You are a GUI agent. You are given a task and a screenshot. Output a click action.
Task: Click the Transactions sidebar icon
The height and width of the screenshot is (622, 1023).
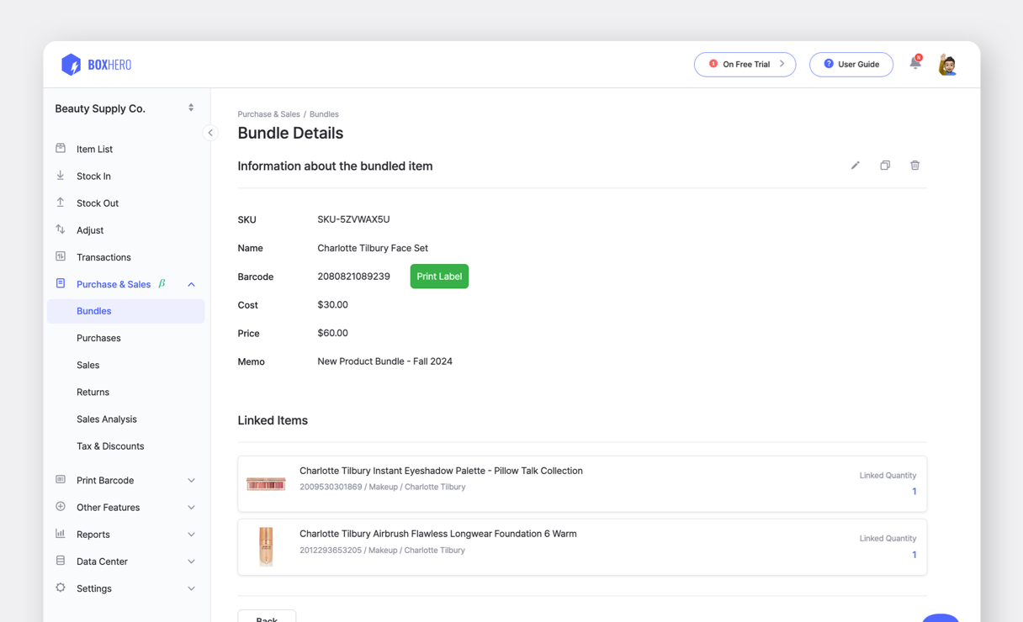[60, 256]
